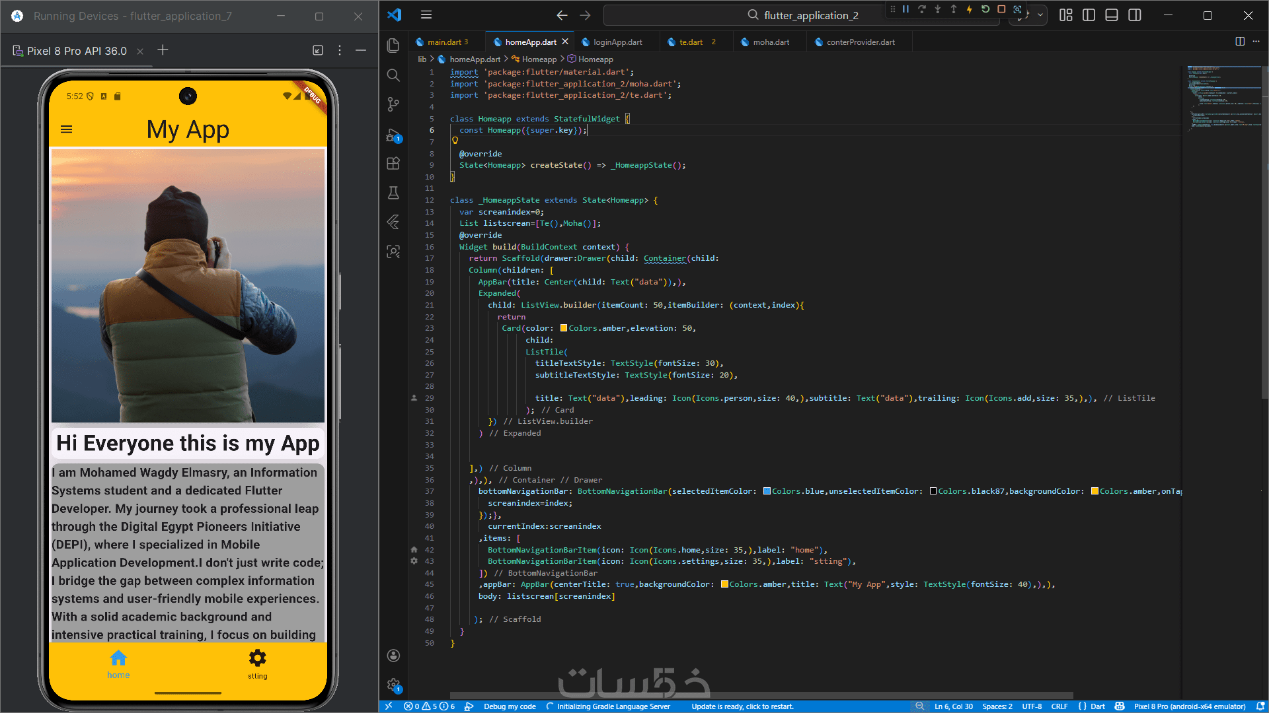Expand the dropdown next to Copilot chat icon
The width and height of the screenshot is (1269, 713).
click(1040, 15)
